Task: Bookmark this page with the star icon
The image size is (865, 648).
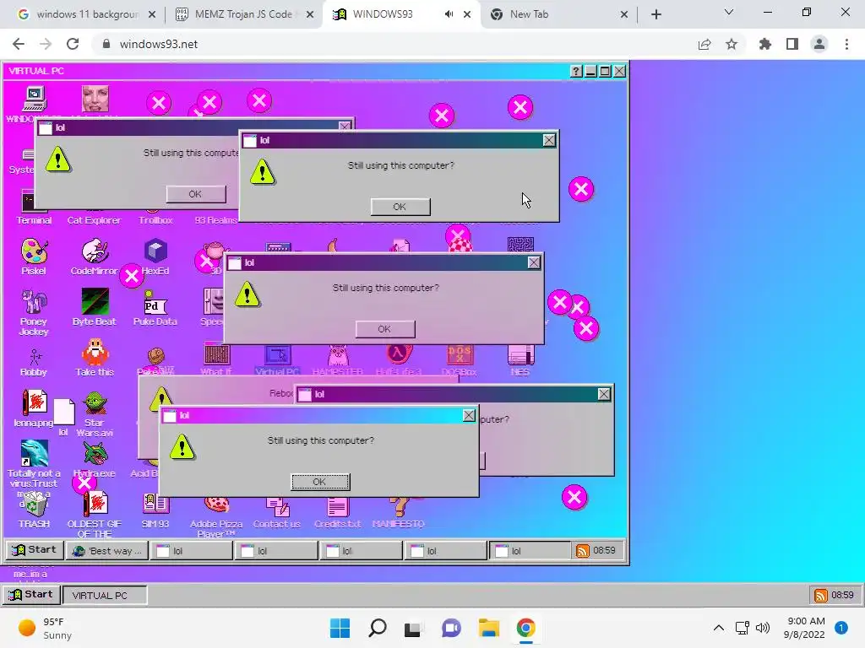Action: coord(732,44)
